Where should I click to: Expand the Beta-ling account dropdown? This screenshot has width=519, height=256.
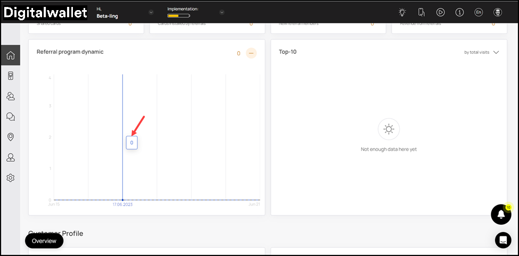[x=151, y=12]
